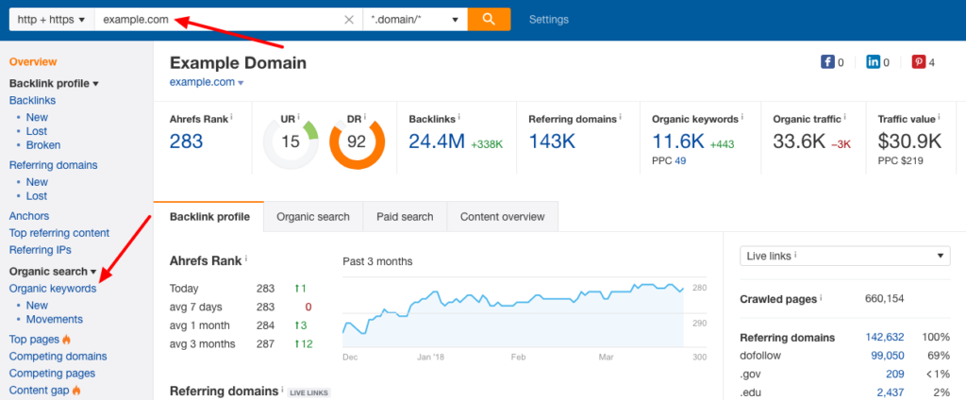Screen dimensions: 966x400
Task: Open Referring domains in the sidebar
Action: pos(53,165)
